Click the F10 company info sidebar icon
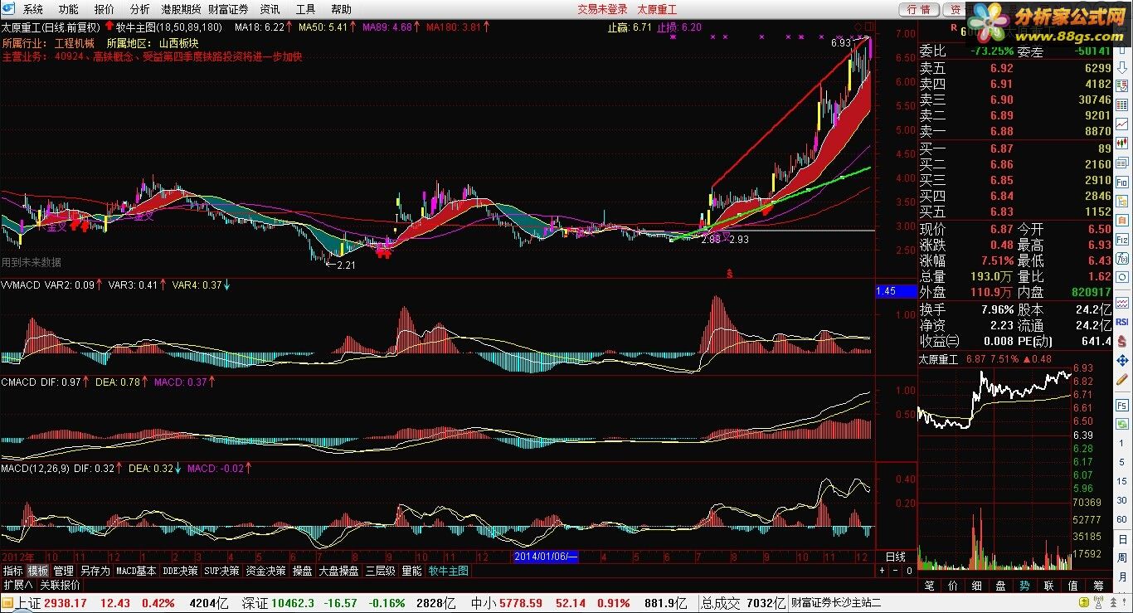This screenshot has width=1133, height=613. [1121, 182]
